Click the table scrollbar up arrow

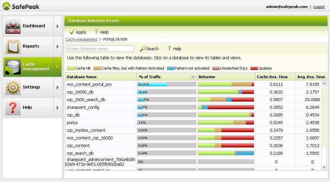coord(324,84)
